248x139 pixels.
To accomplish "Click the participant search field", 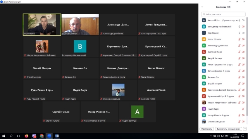I will [223, 14].
